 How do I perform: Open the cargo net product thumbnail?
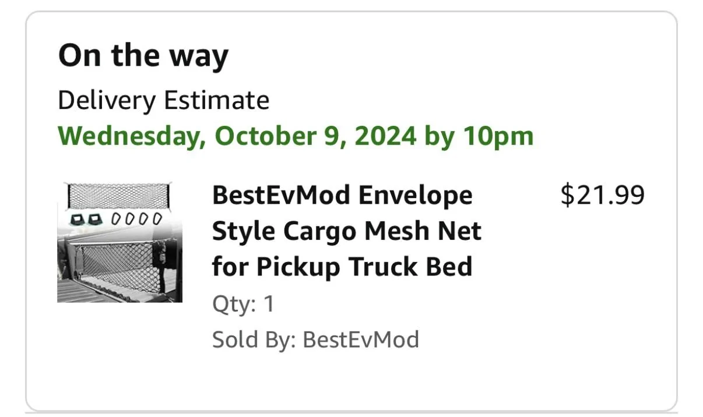pyautogui.click(x=119, y=242)
